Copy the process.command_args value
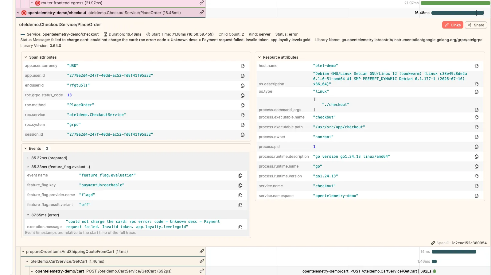Viewport: 491px width, 275px height. tap(477, 110)
